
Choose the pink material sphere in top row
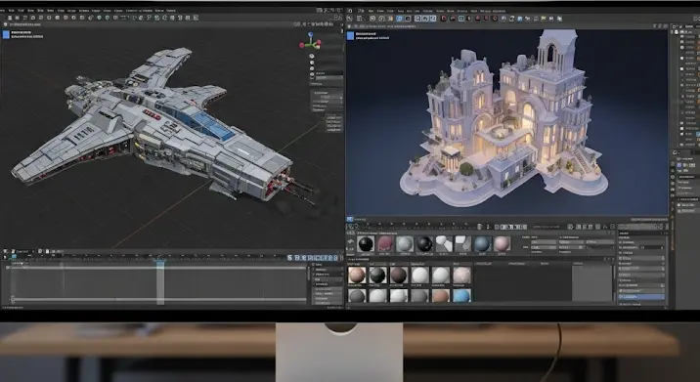(x=502, y=244)
